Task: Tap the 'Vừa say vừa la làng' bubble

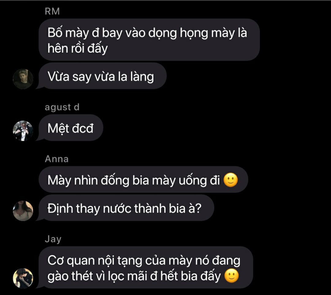Action: [103, 76]
